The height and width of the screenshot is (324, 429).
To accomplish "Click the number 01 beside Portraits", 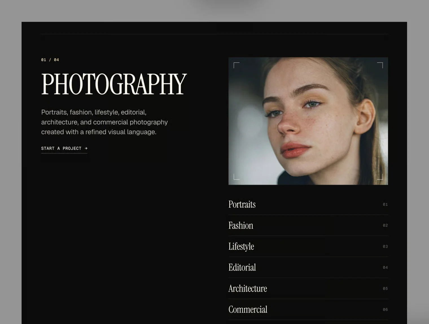I will coord(385,204).
